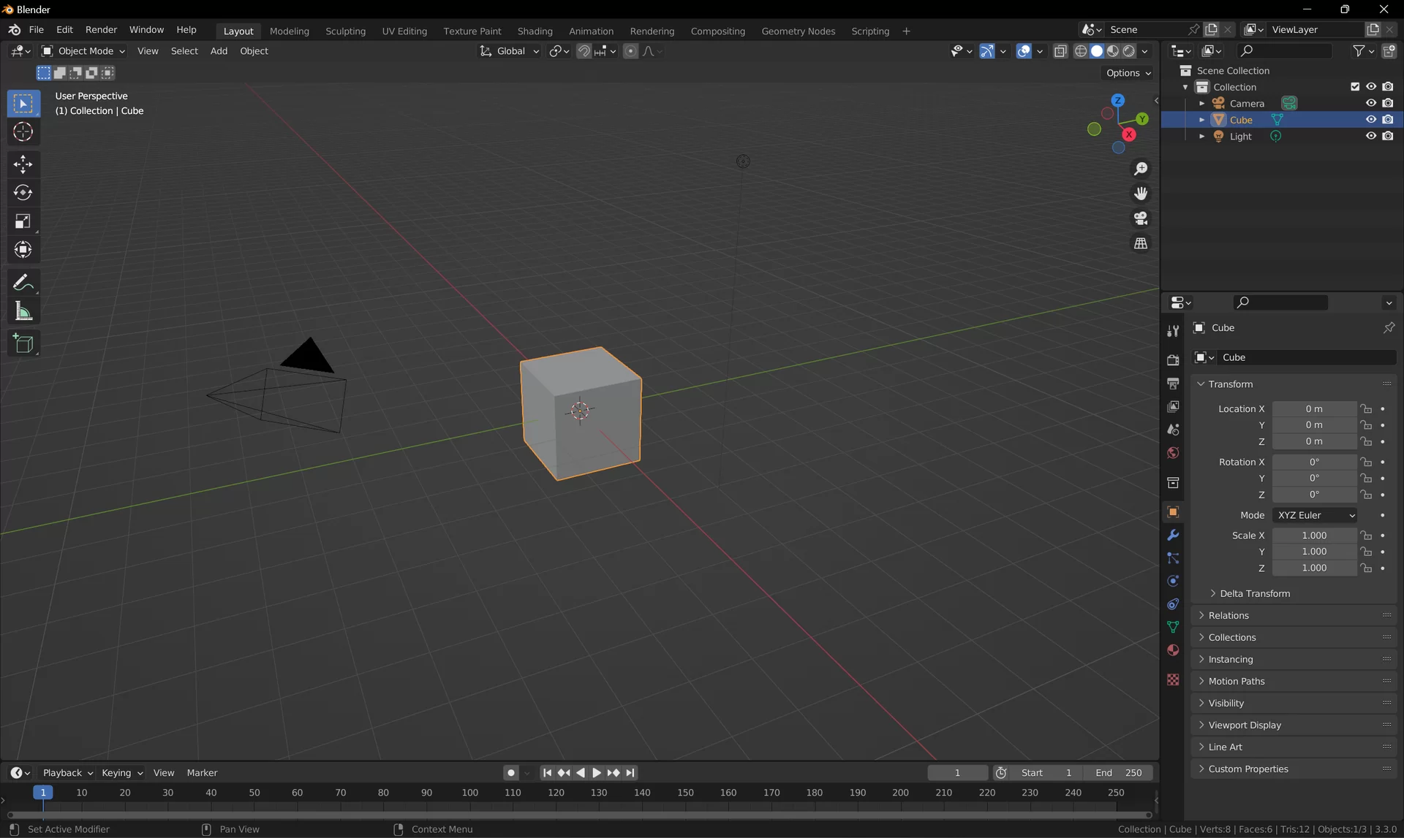Click the zoom magnifier viewport gizmo
This screenshot has height=838, width=1404.
coord(1141,169)
